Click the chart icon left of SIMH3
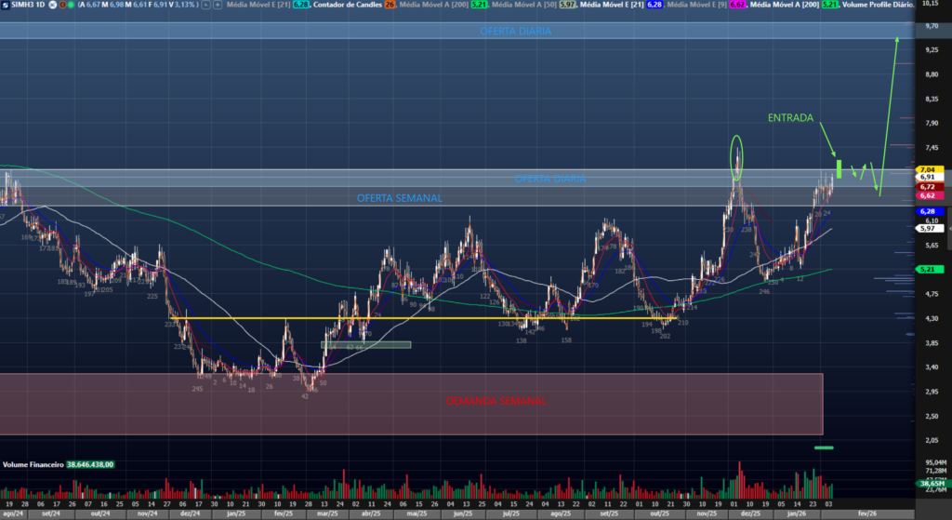 pyautogui.click(x=7, y=7)
